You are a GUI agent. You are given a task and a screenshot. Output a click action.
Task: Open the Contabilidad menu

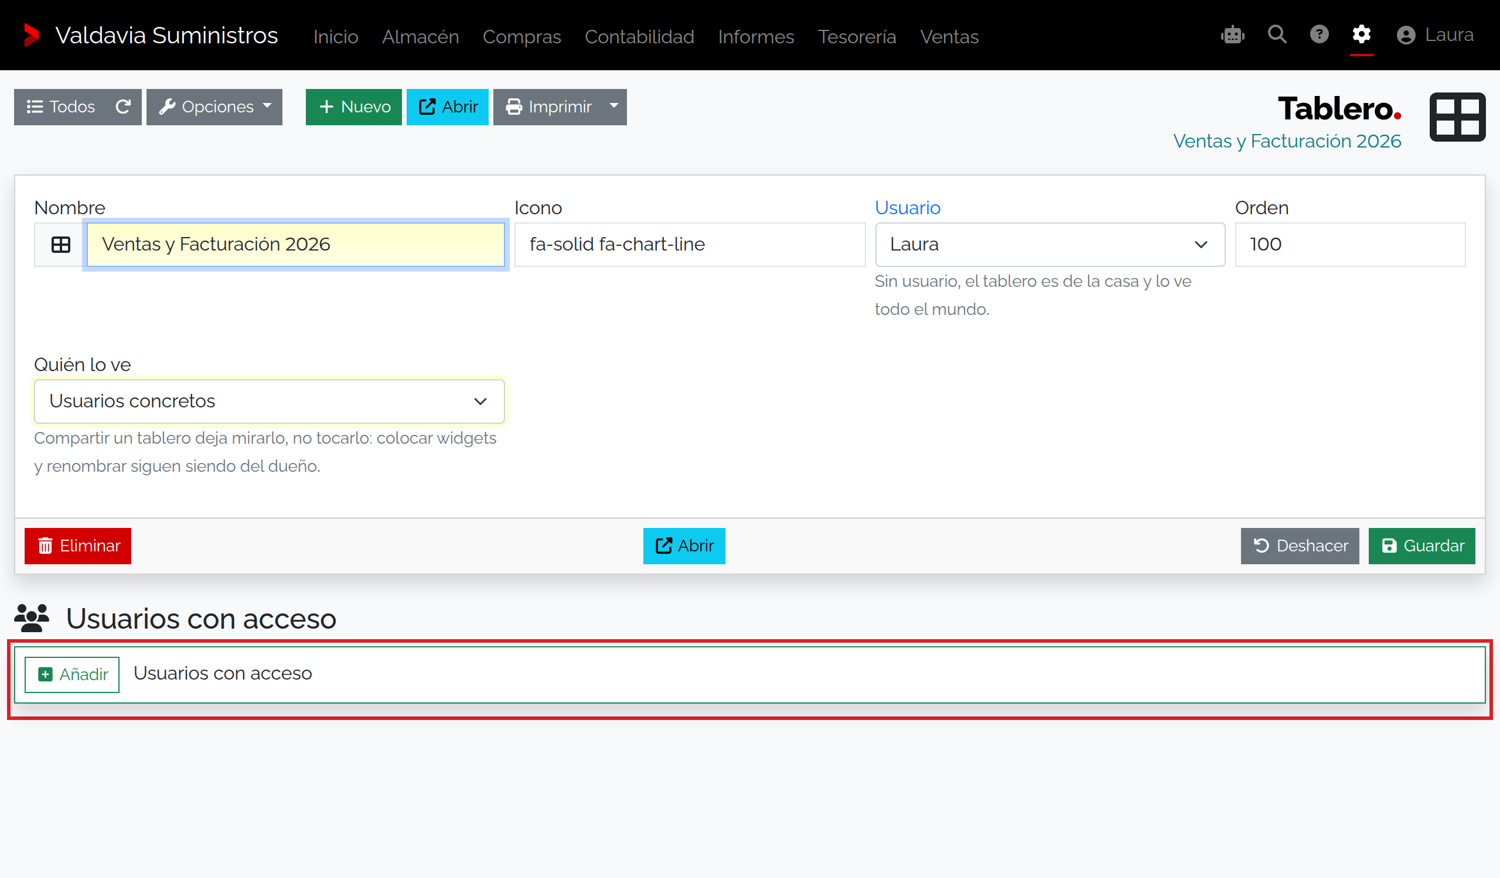click(x=639, y=37)
